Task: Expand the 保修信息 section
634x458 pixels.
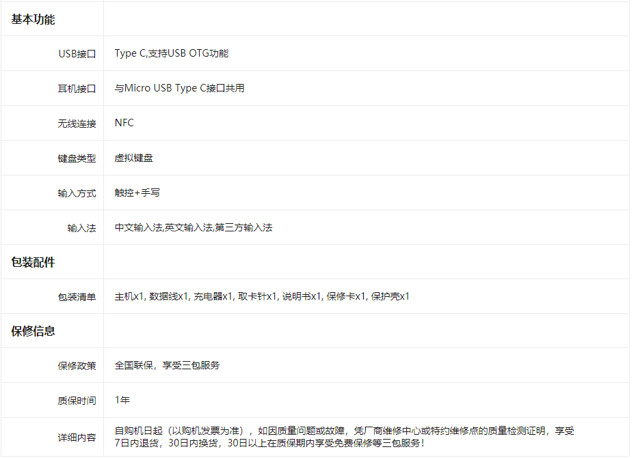Action: 28,331
